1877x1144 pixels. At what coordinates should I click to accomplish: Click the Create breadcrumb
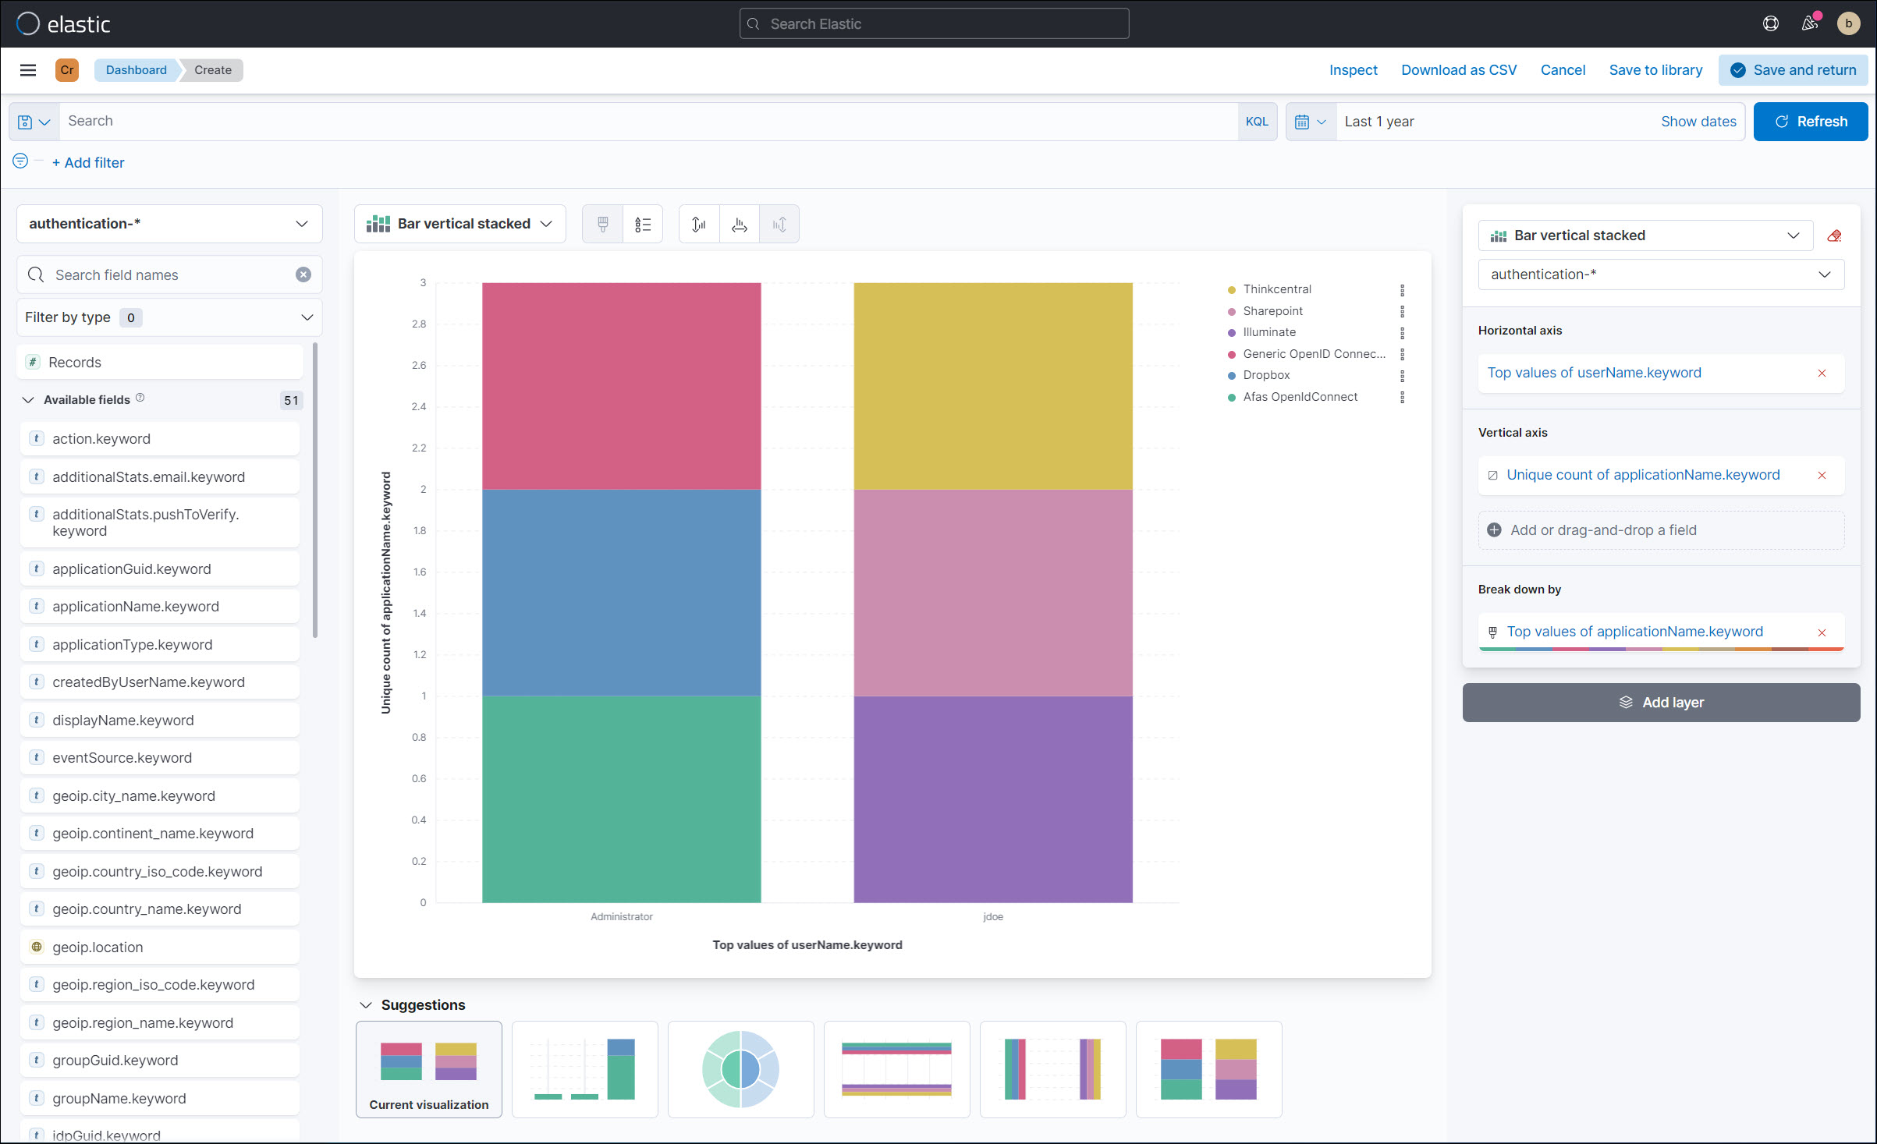pyautogui.click(x=213, y=70)
